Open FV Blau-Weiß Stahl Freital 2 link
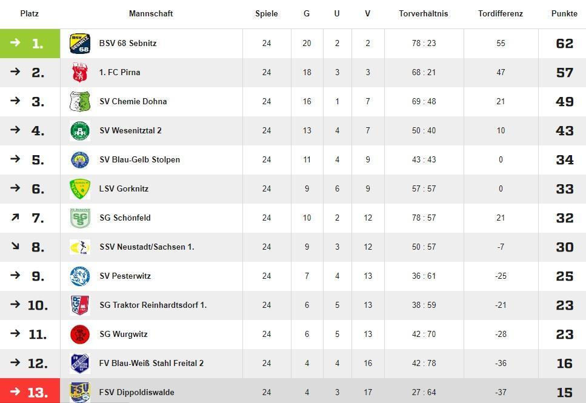Screen dimensions: 586x403 pyautogui.click(x=151, y=364)
